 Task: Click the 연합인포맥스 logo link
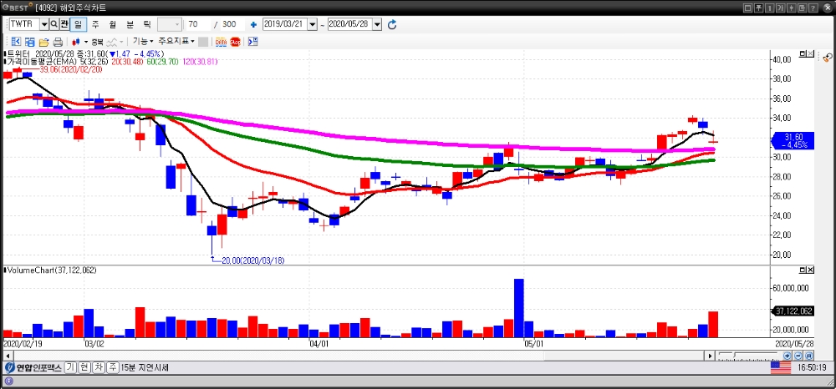(x=33, y=367)
